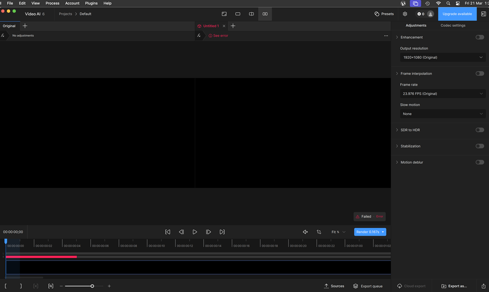Open the Frame rate dropdown
489x292 pixels.
[x=442, y=94]
